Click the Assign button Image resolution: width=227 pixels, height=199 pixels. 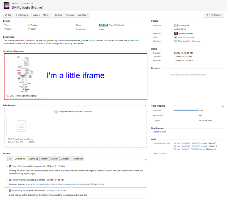coord(36,15)
